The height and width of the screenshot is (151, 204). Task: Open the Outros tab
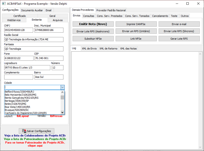tap(185, 16)
